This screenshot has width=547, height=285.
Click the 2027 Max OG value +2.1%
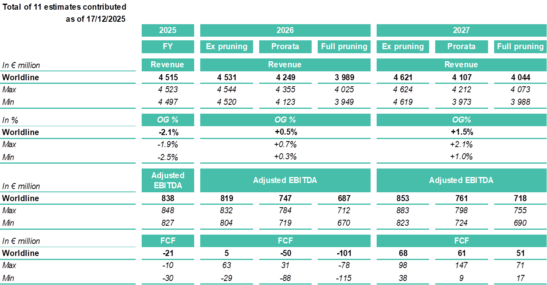pos(461,144)
